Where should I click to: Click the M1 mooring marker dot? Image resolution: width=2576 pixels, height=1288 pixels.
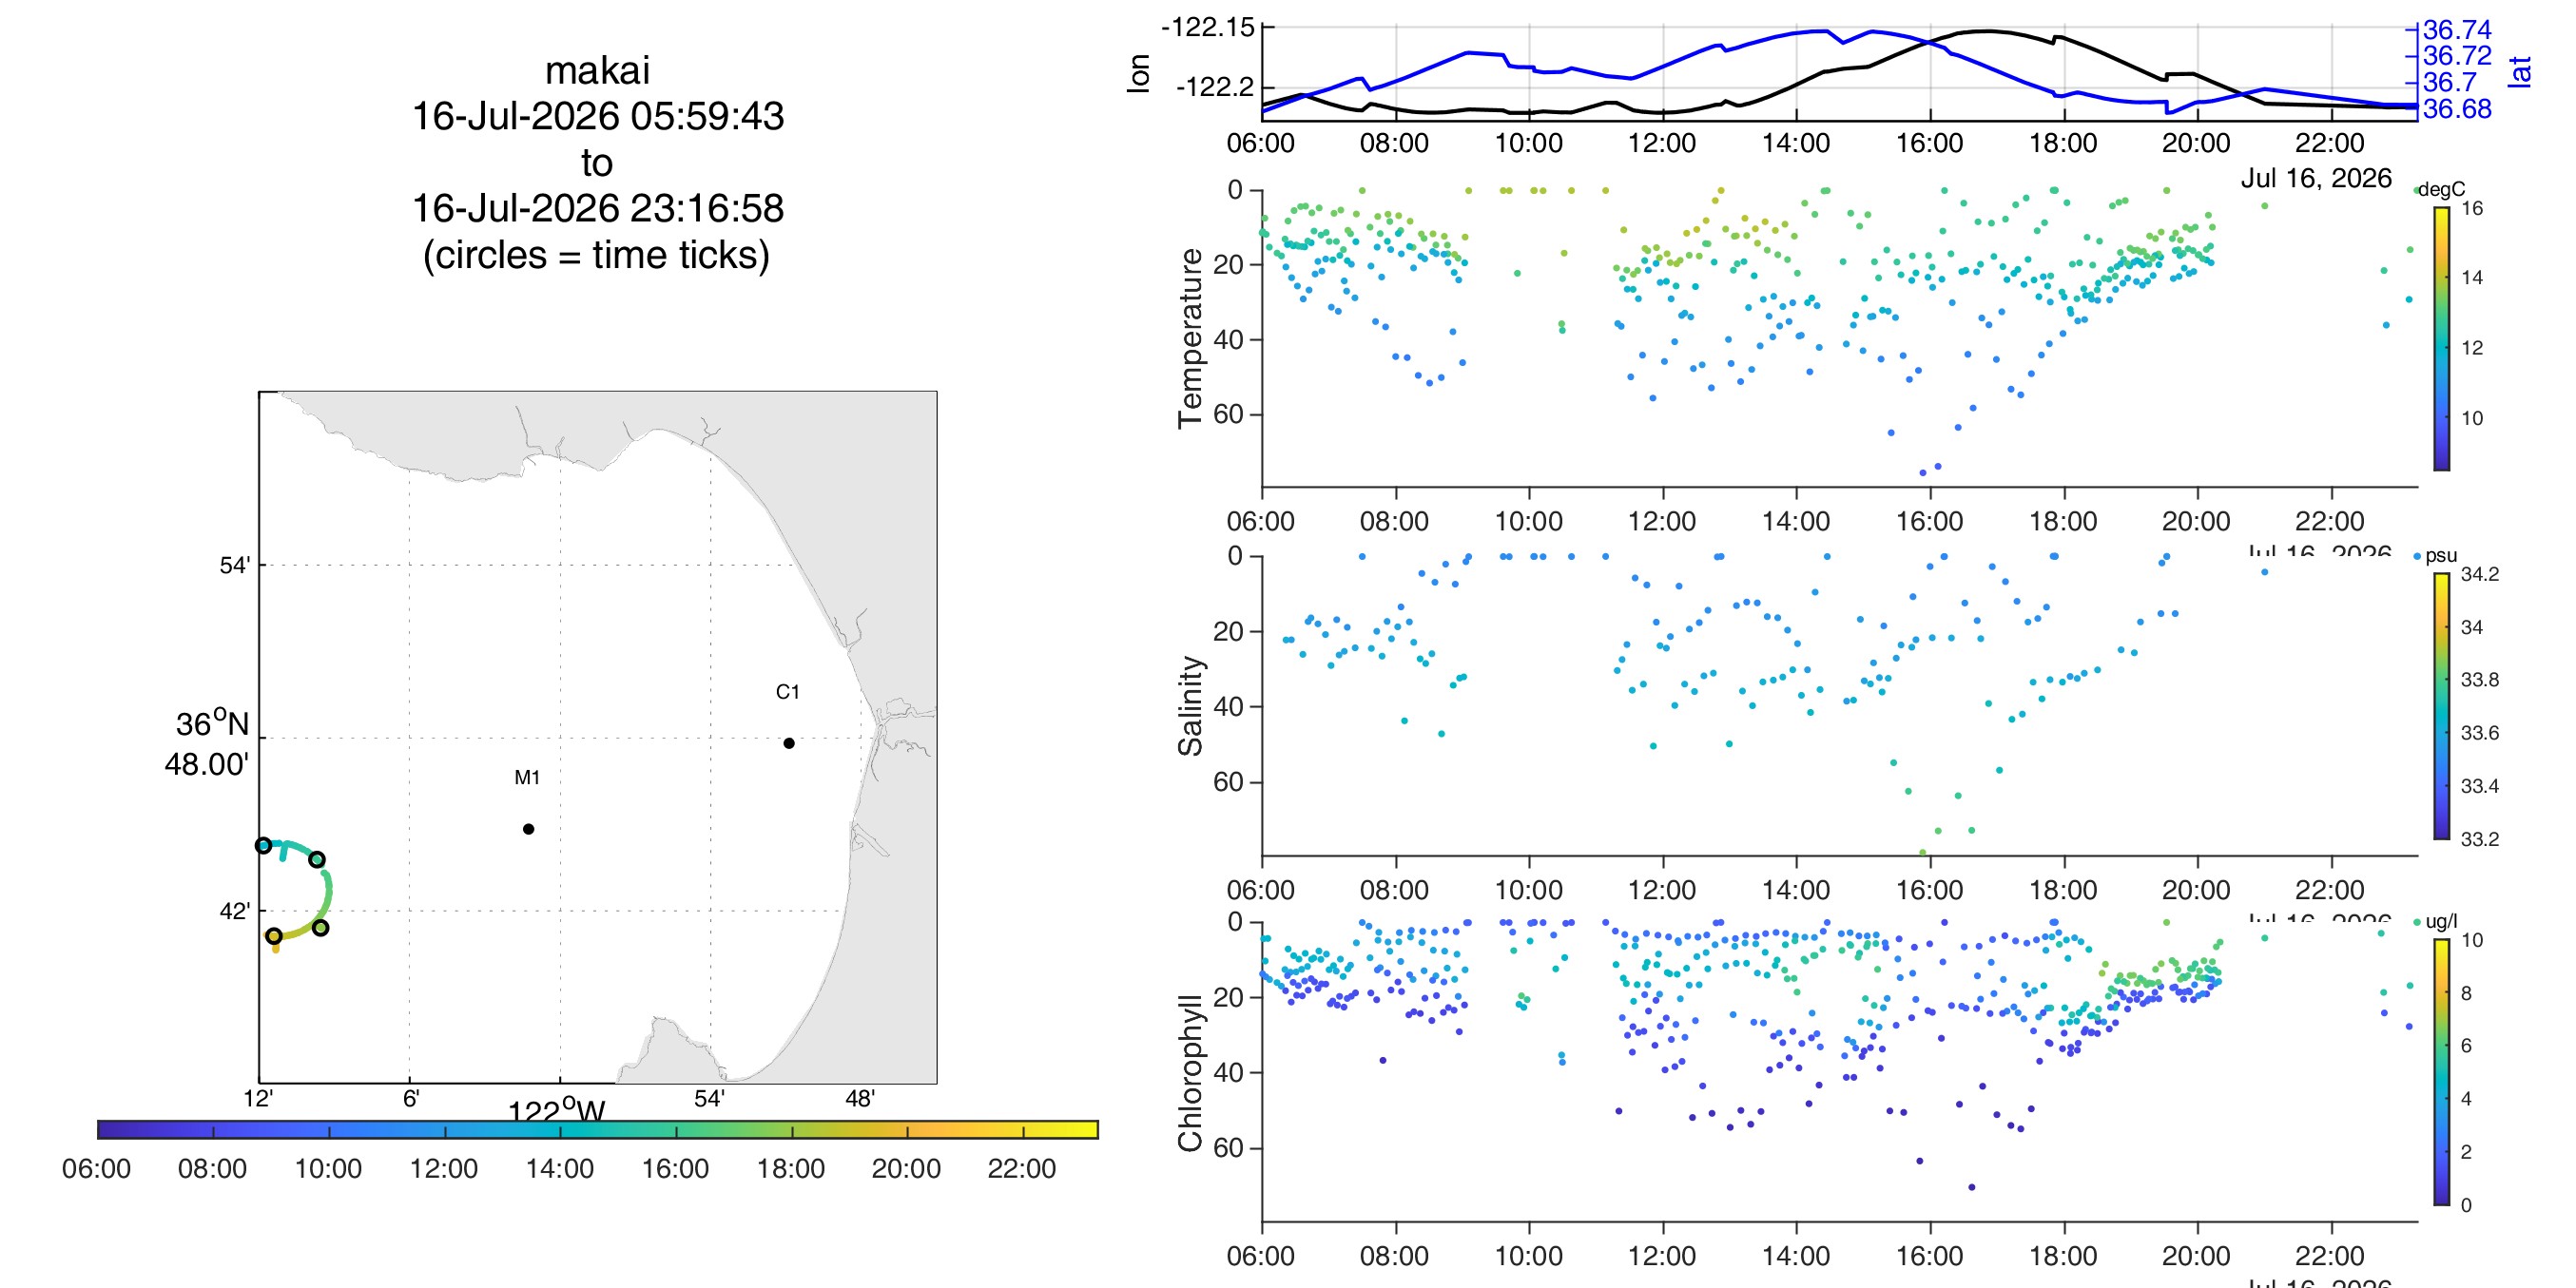click(x=528, y=829)
